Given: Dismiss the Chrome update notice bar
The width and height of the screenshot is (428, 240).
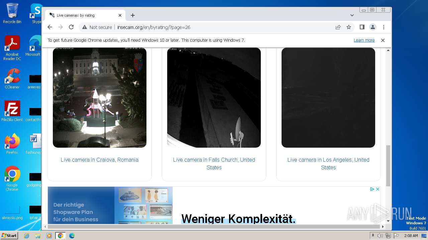Looking at the screenshot, I should 383,40.
